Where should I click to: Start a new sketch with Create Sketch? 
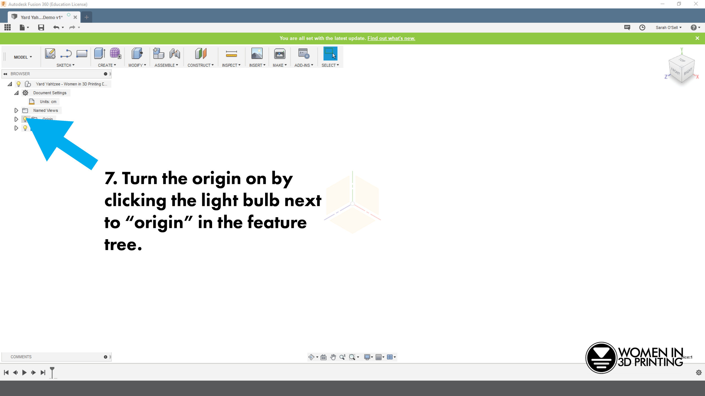50,54
